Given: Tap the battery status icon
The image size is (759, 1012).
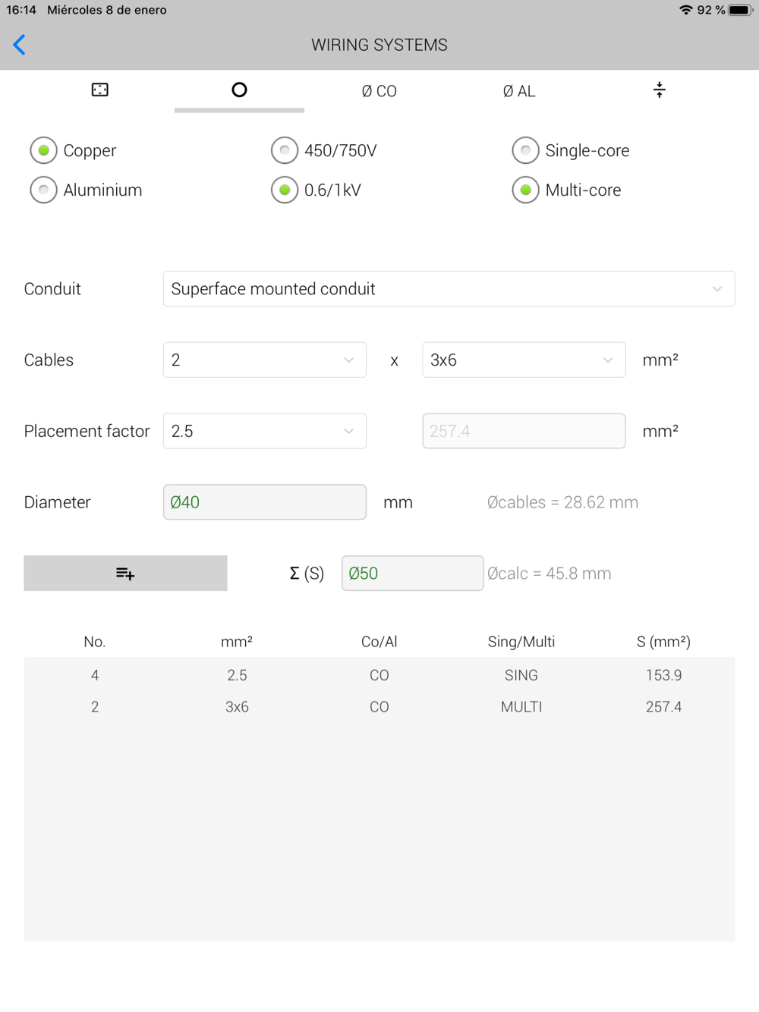Looking at the screenshot, I should pos(740,10).
